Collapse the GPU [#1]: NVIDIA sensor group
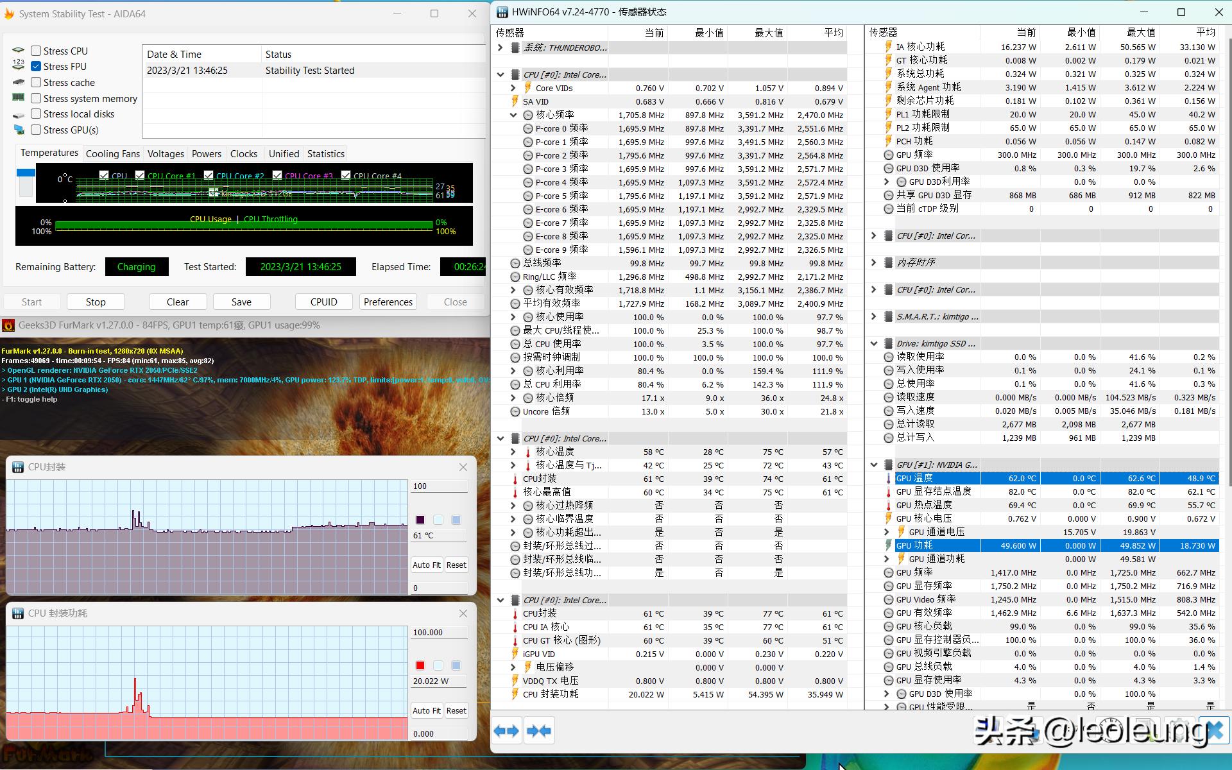Image resolution: width=1232 pixels, height=770 pixels. (874, 465)
